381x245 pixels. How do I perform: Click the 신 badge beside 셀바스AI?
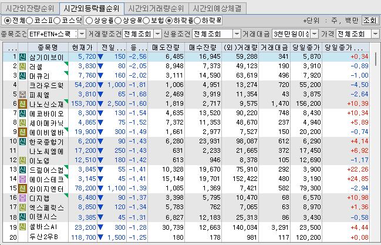coord(22,227)
